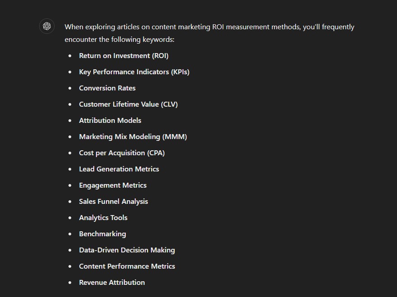Click 'Data-Driven Decision Making' item
This screenshot has width=397, height=297.
(x=127, y=250)
